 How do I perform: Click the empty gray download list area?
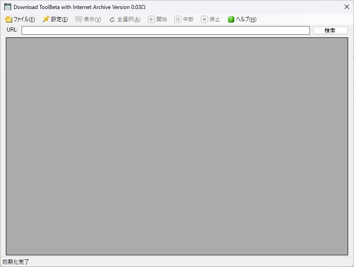(x=177, y=146)
